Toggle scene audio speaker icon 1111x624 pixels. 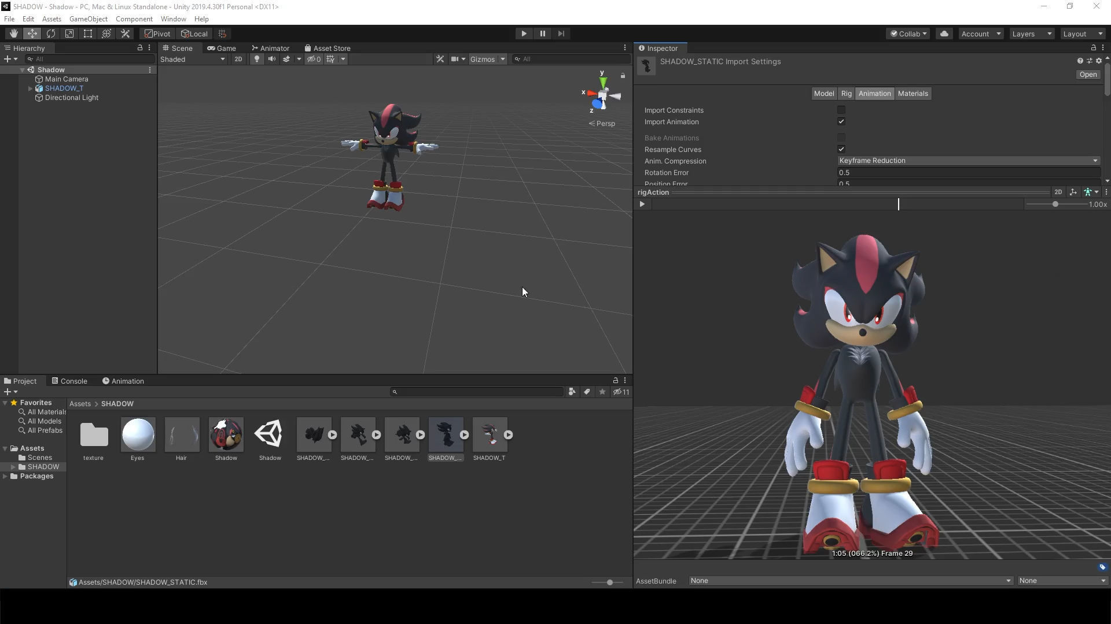click(271, 59)
